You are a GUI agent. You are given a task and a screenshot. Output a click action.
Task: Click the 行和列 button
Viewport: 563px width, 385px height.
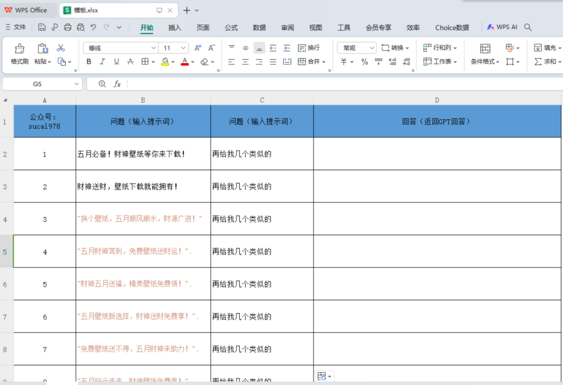[x=439, y=47]
